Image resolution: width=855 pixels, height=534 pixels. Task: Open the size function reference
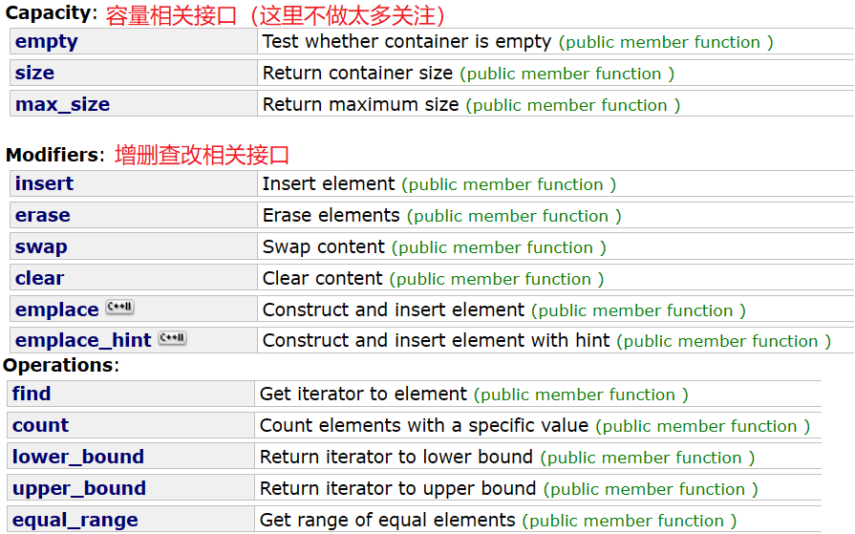(34, 73)
